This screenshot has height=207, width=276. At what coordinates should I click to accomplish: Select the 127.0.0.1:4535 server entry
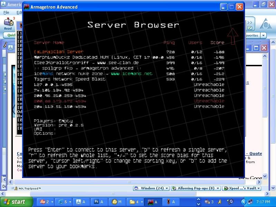click(x=129, y=85)
